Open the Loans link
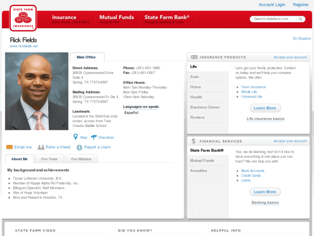314x236 pixels. [x=246, y=181]
